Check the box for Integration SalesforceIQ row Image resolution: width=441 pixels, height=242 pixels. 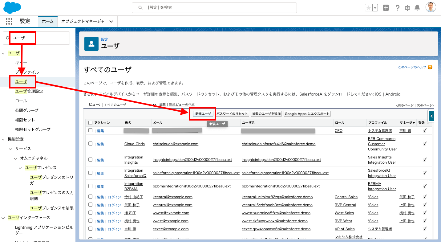tap(90, 173)
